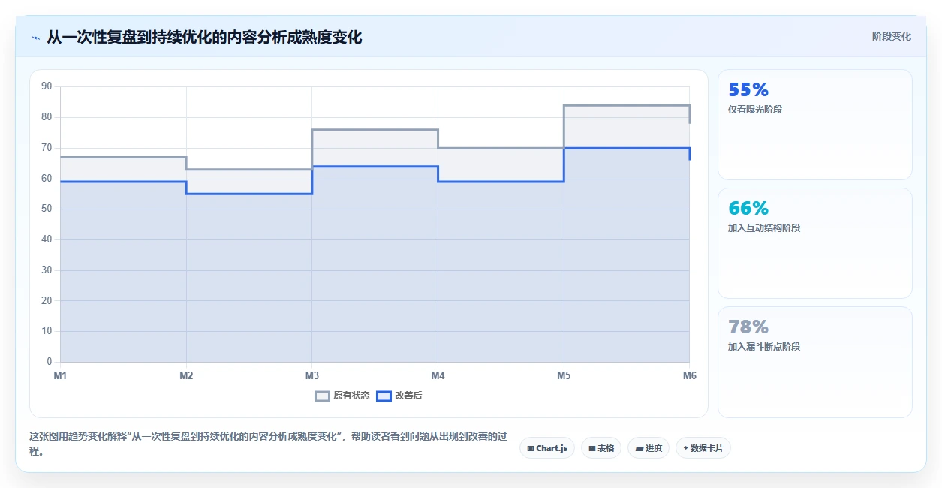
Task: Click the M1 axis label
Action: pos(60,375)
